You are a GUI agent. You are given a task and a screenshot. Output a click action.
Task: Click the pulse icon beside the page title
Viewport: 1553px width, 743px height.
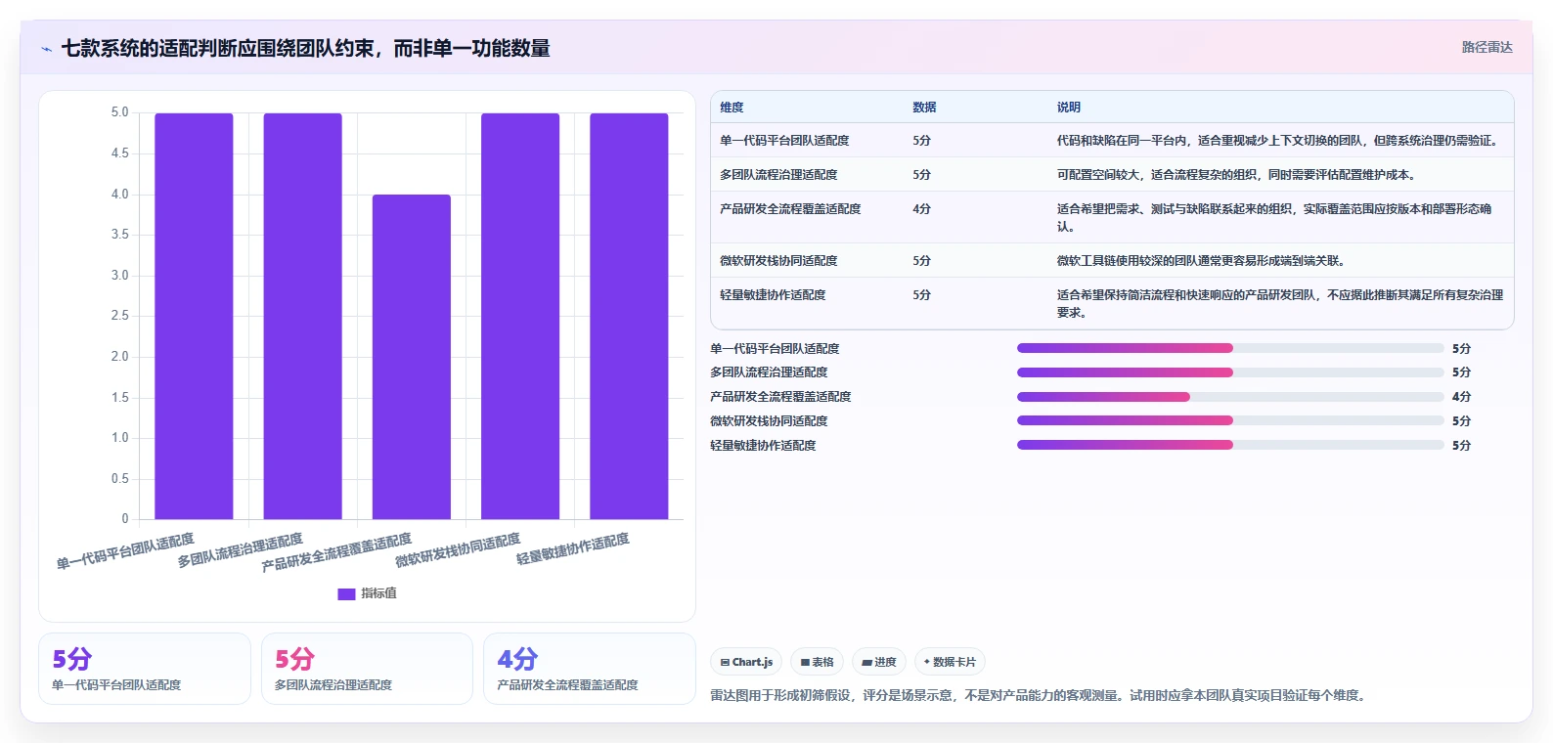[x=46, y=49]
